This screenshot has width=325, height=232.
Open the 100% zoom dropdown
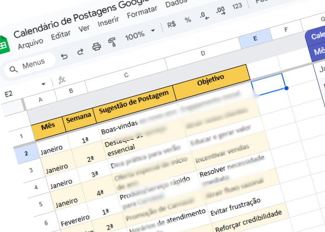pos(140,34)
